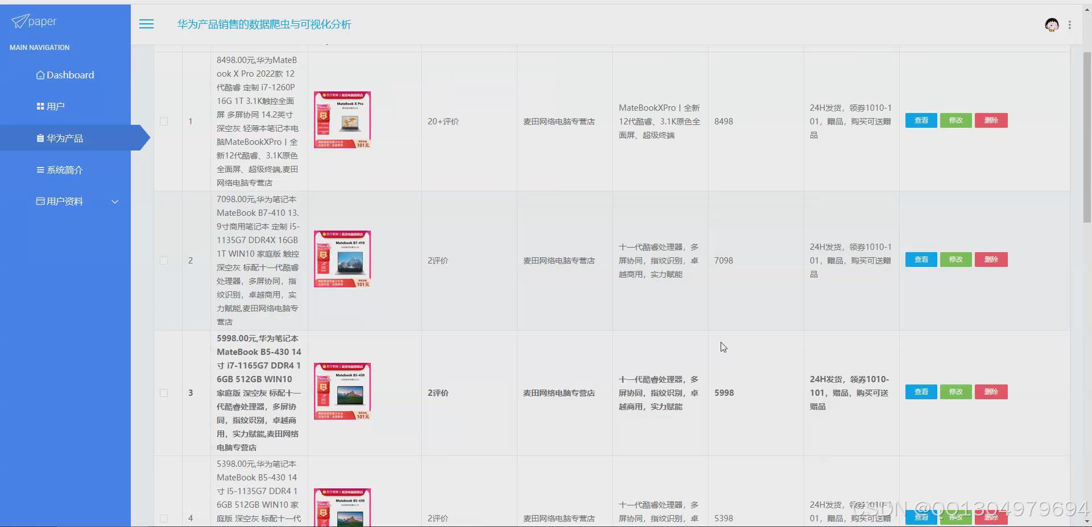Click 麦田网络电脑专营店 in row 3

(559, 393)
